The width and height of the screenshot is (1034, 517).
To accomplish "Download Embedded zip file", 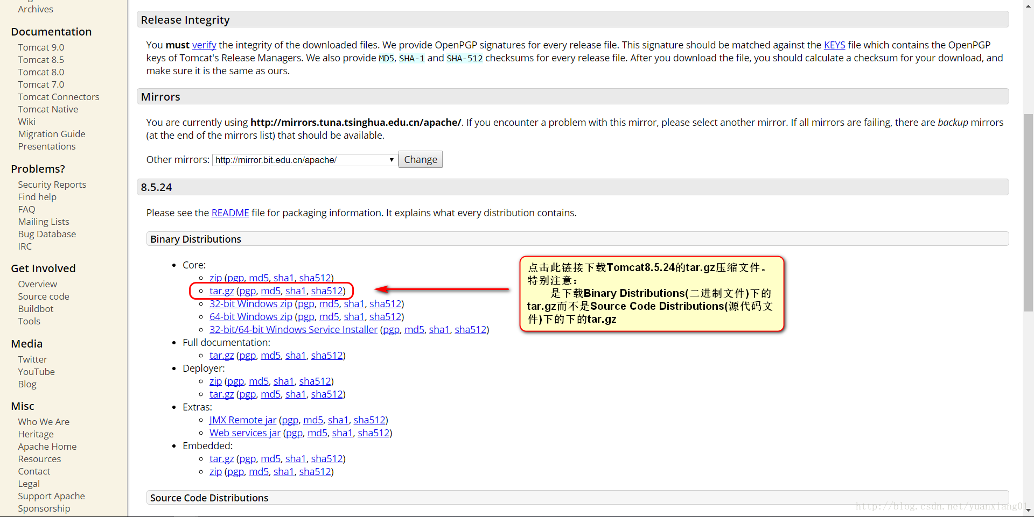I will (x=215, y=472).
